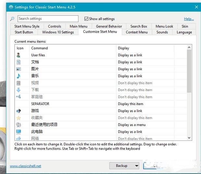Focus the Search settings input field

point(48,19)
